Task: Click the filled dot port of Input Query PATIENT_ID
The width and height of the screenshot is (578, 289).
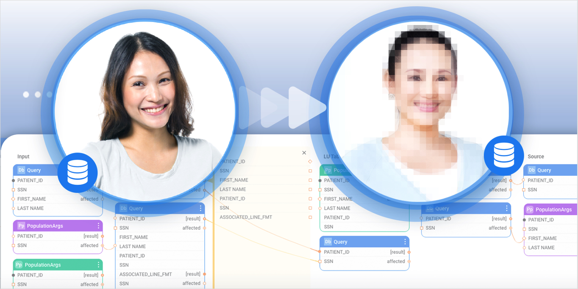Action: (13, 181)
